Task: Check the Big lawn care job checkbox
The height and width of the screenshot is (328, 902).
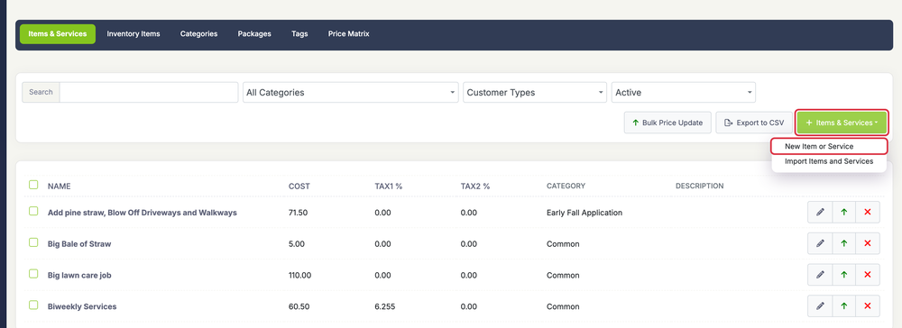Action: [x=33, y=274]
